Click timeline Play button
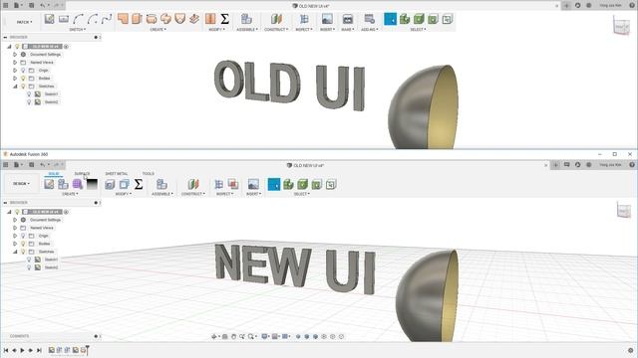Viewport: 638px width, 358px height. click(22, 350)
